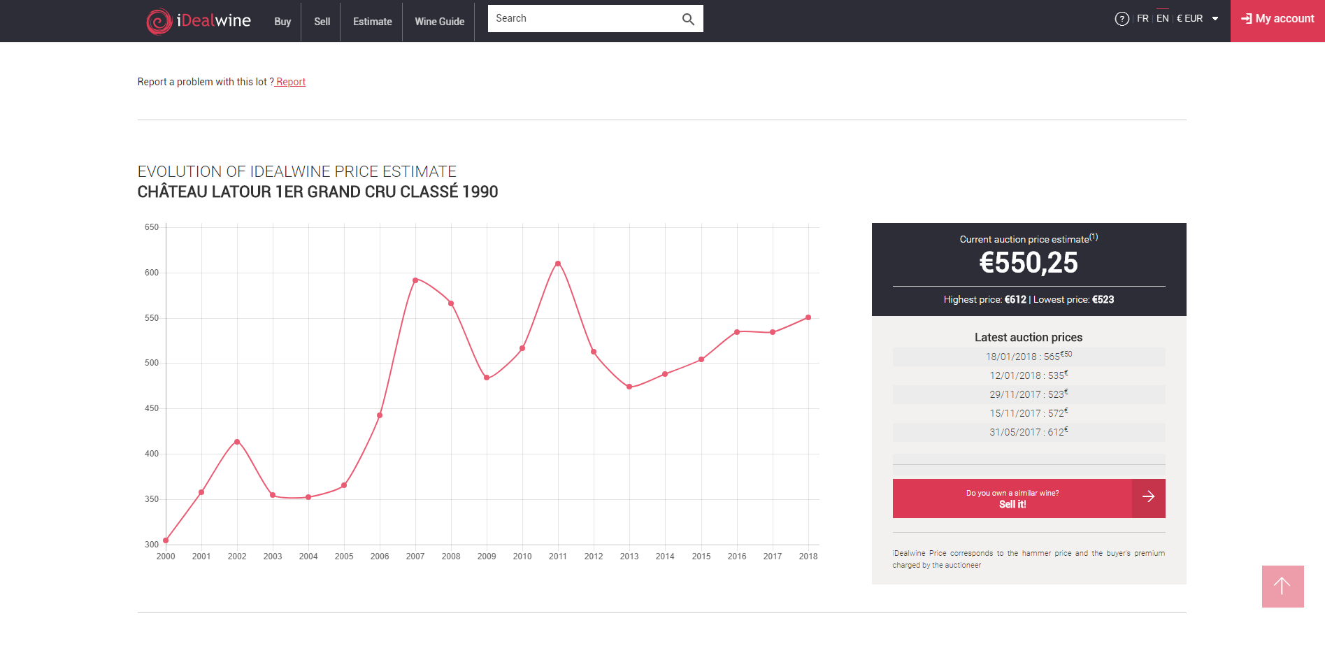The height and width of the screenshot is (646, 1325).
Task: Click the 2013 data point on chart
Action: coord(629,387)
